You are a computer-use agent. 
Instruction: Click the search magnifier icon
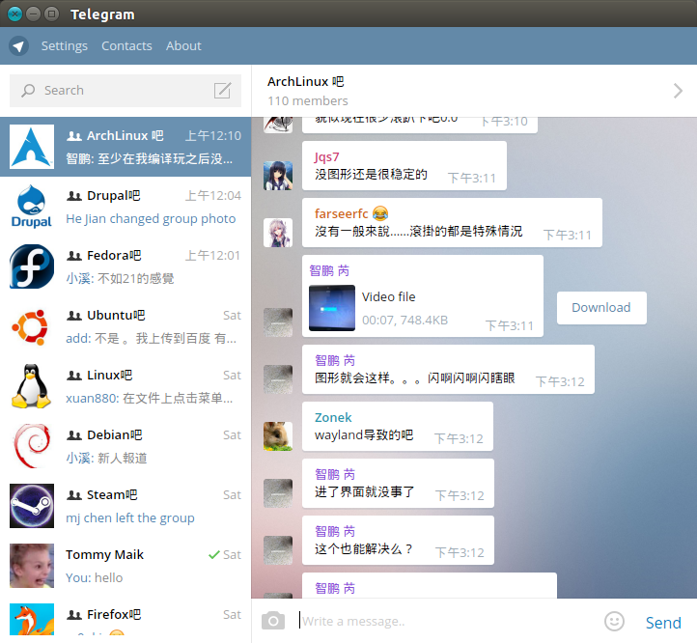point(28,90)
